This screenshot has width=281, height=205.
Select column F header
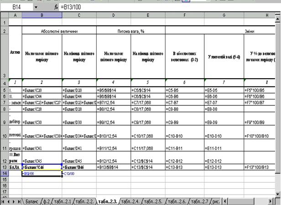click(184, 16)
